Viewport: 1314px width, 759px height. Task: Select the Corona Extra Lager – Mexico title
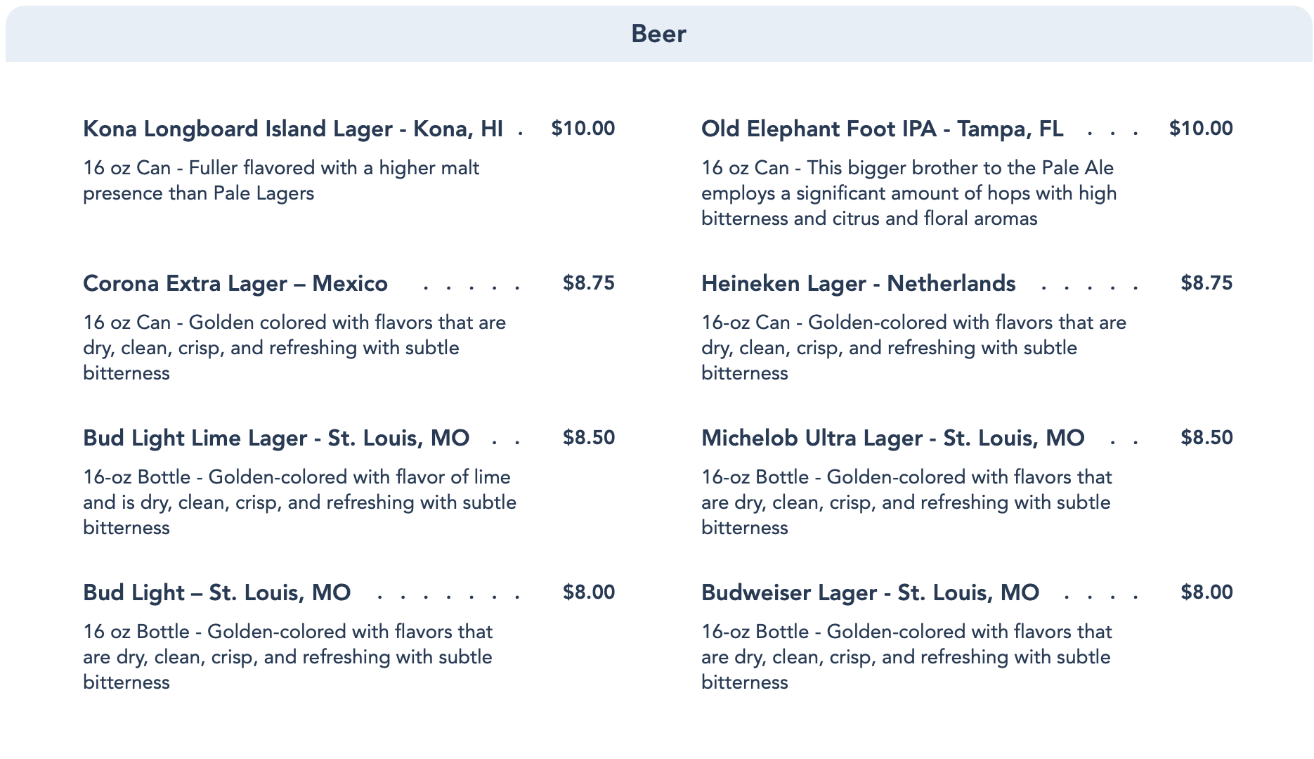pos(235,284)
